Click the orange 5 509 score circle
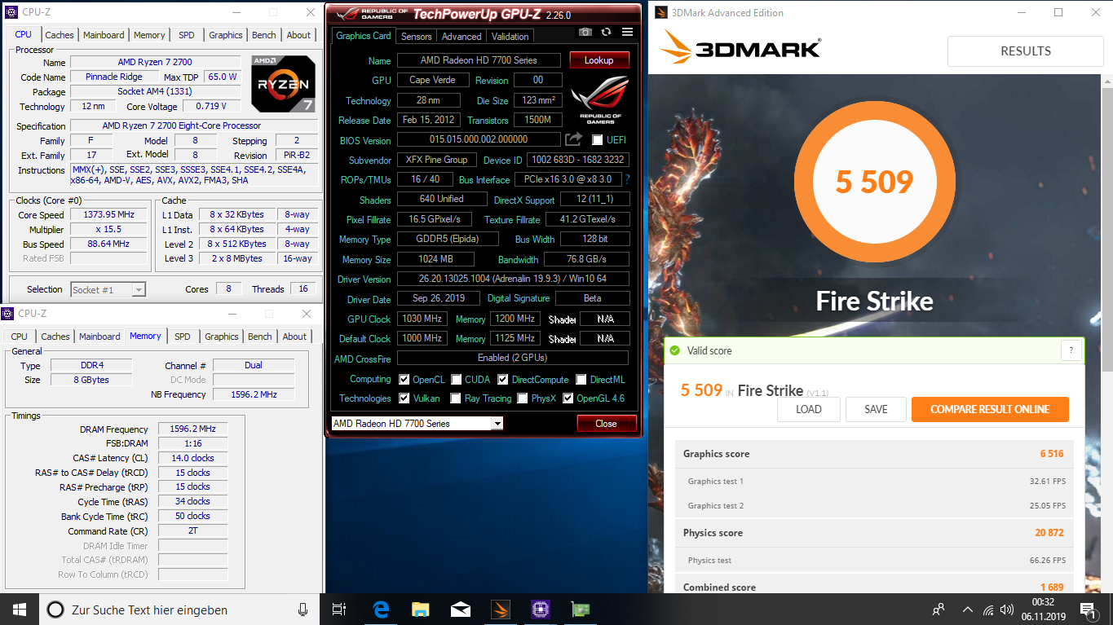1113x625 pixels. (874, 182)
